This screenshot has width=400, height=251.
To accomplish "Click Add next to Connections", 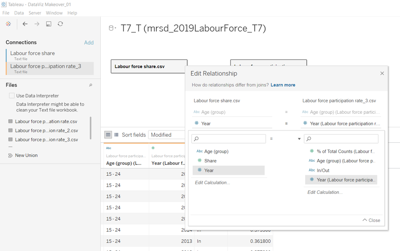I will (x=89, y=43).
